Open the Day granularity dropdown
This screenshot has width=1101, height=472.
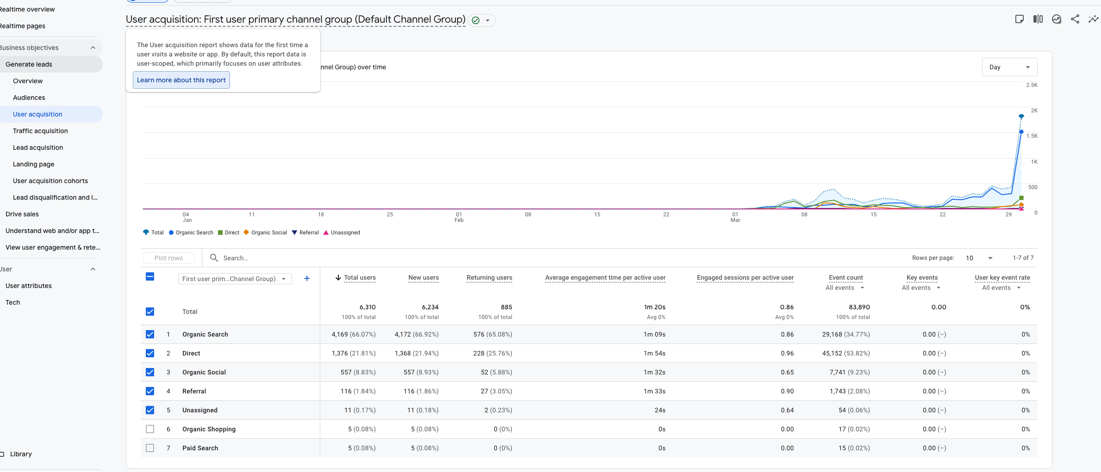pos(1009,67)
